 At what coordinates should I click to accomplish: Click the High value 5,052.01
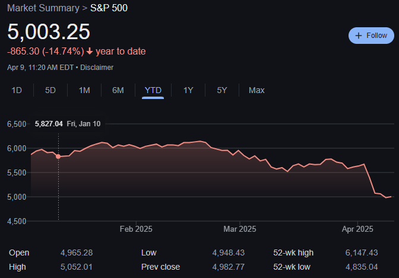77,267
